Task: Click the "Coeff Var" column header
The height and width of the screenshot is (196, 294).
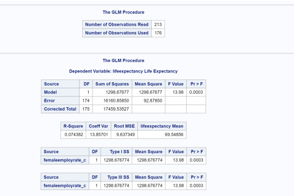Action: (x=98, y=126)
